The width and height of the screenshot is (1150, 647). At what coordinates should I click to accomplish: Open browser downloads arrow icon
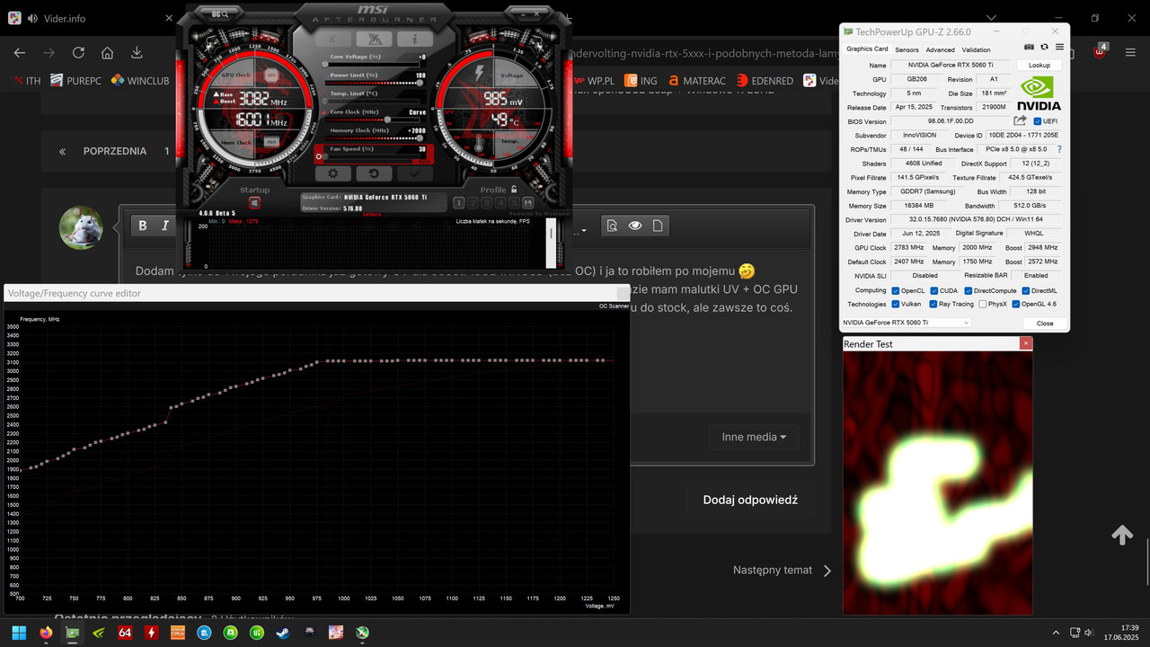[137, 53]
